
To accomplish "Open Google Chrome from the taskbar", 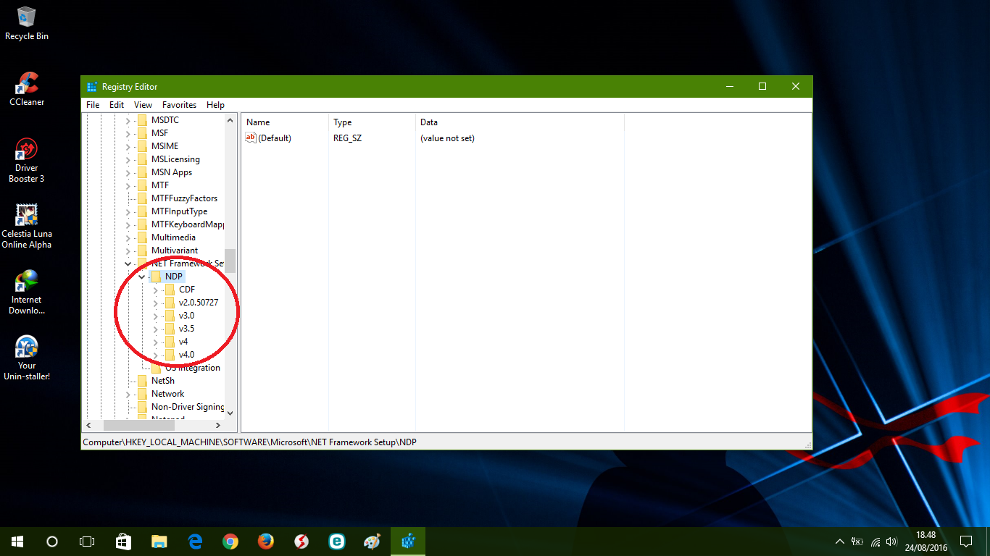I will 230,541.
